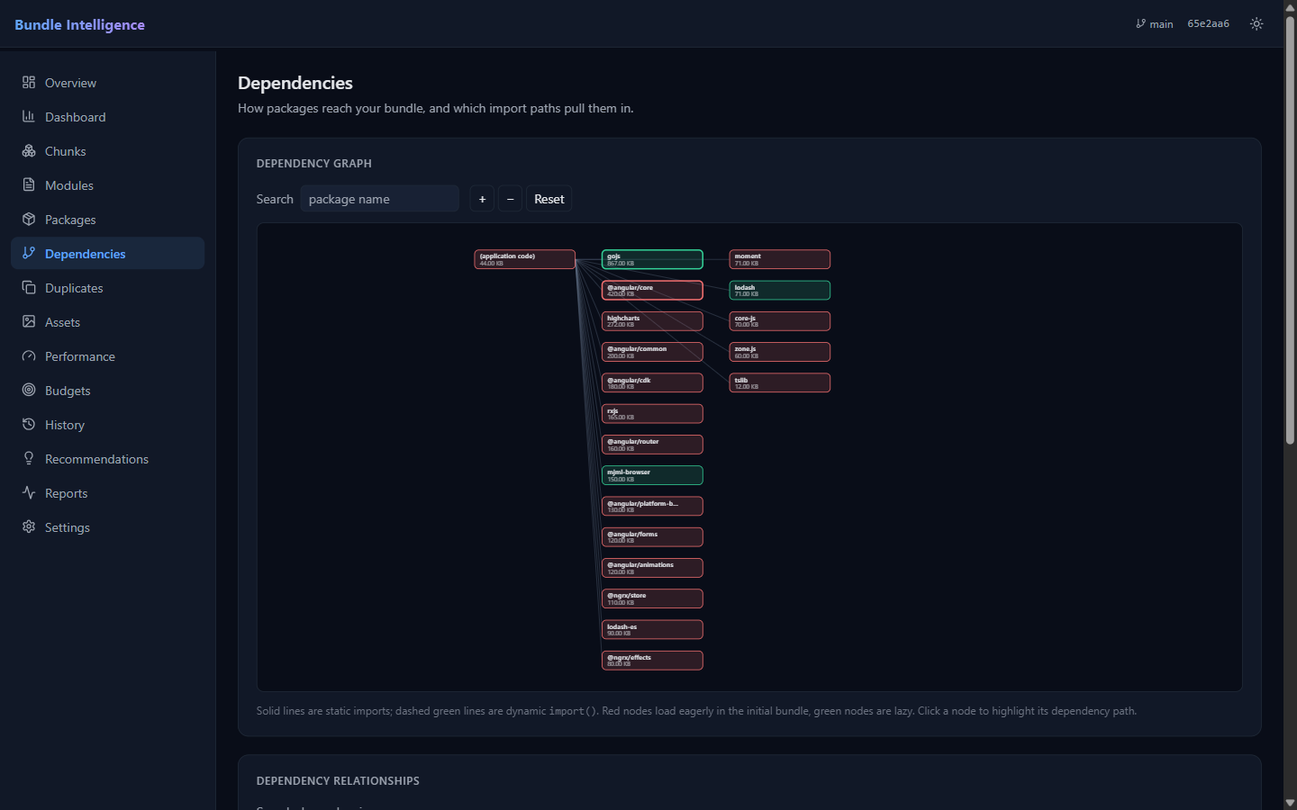
Task: Reset the dependency graph view
Action: point(549,199)
